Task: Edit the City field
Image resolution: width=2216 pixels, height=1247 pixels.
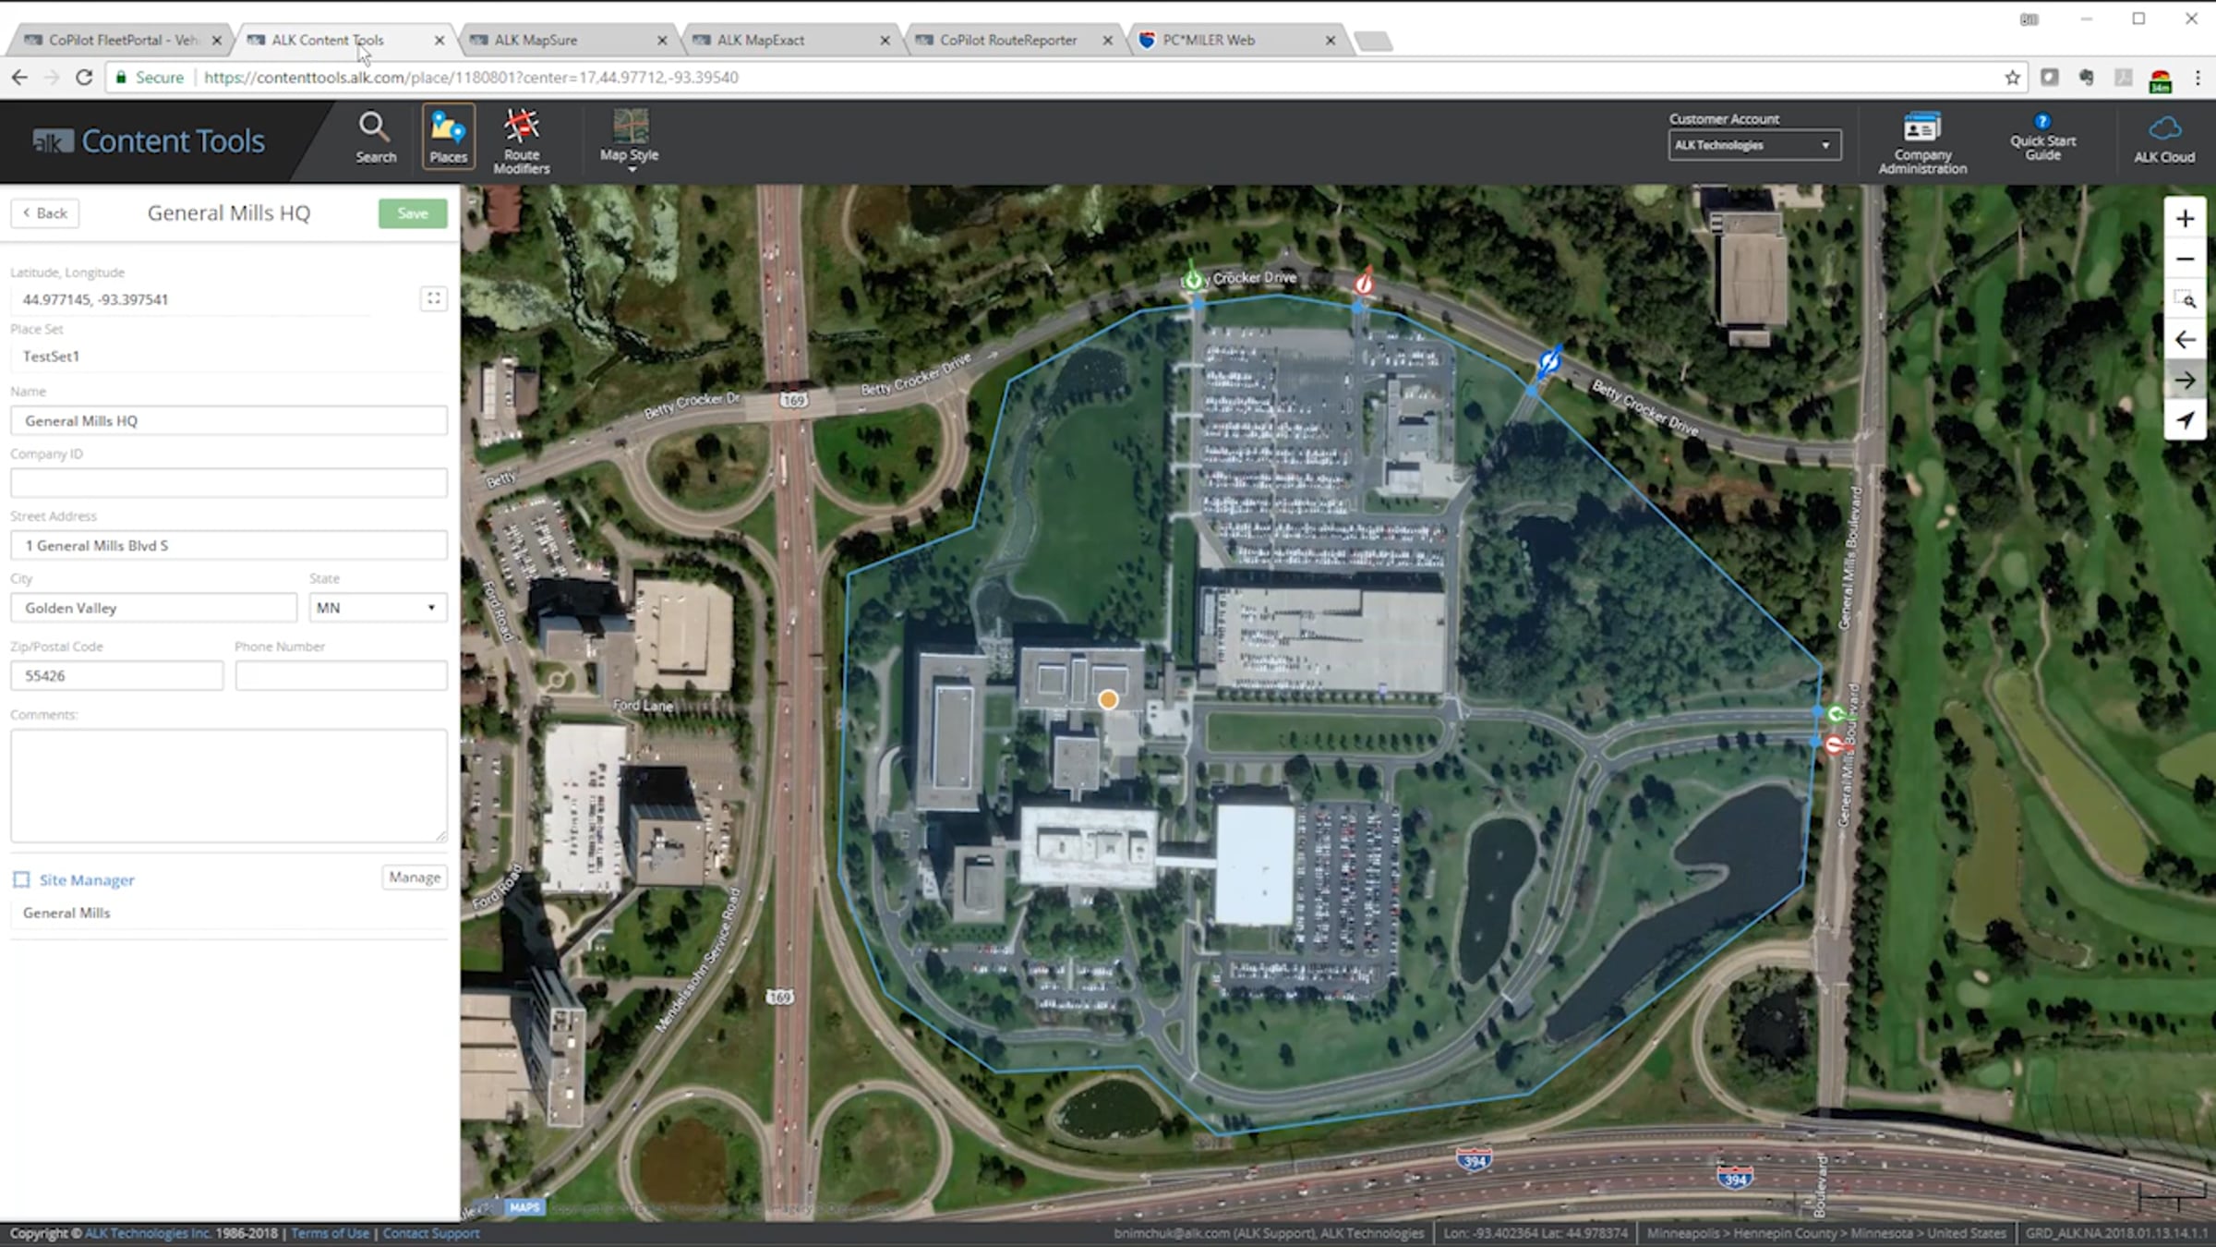Action: point(153,608)
